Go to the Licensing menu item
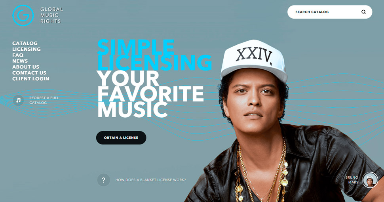The height and width of the screenshot is (202, 384). [x=27, y=49]
